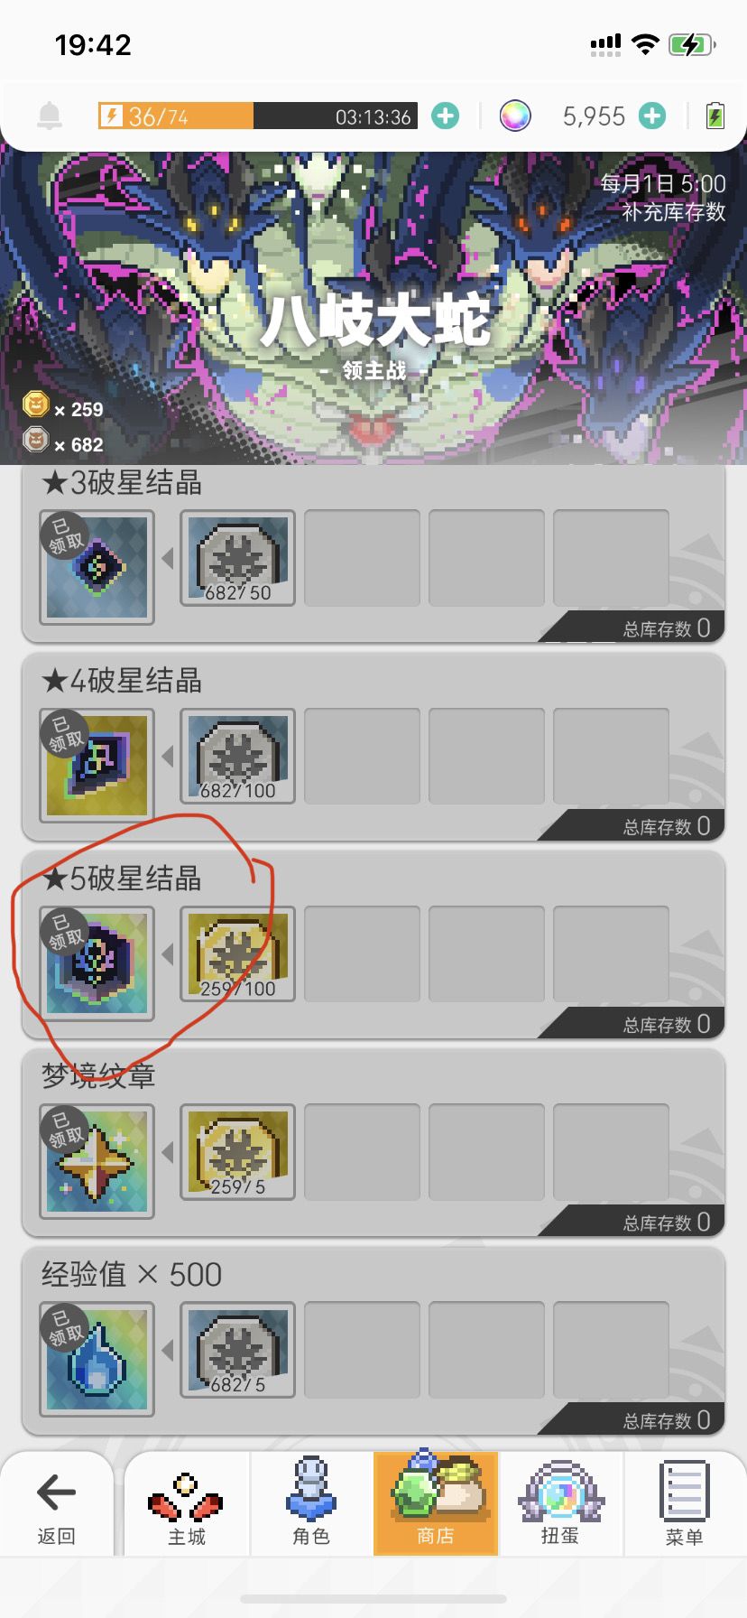The image size is (747, 1618).
Task: Tap the rainbow gem currency icon
Action: coord(515,116)
